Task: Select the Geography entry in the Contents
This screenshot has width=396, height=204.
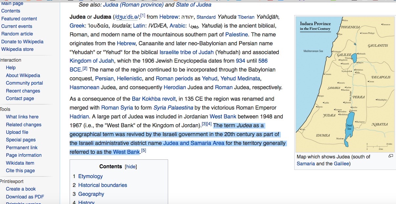Action: point(91,194)
